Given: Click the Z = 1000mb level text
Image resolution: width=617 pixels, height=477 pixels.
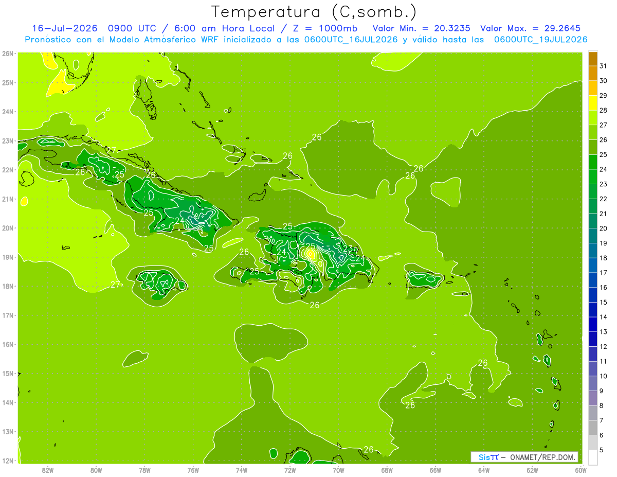Looking at the screenshot, I should [x=330, y=28].
